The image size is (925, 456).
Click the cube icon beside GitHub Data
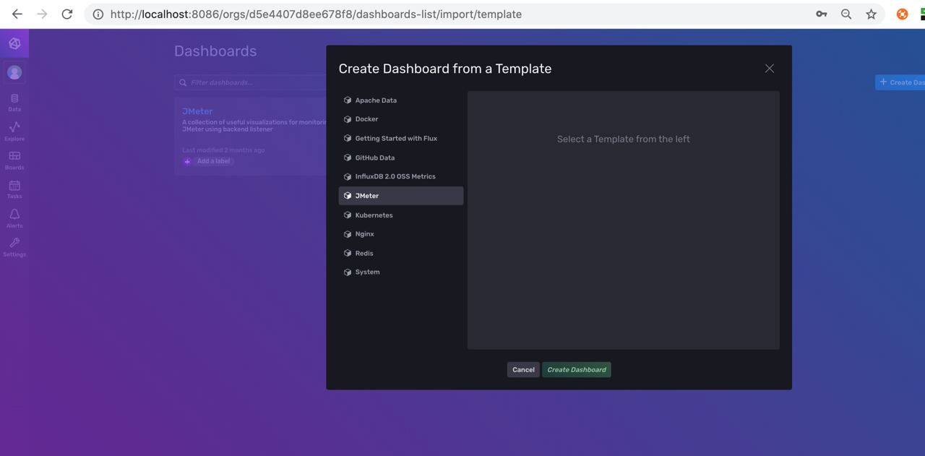click(x=348, y=158)
